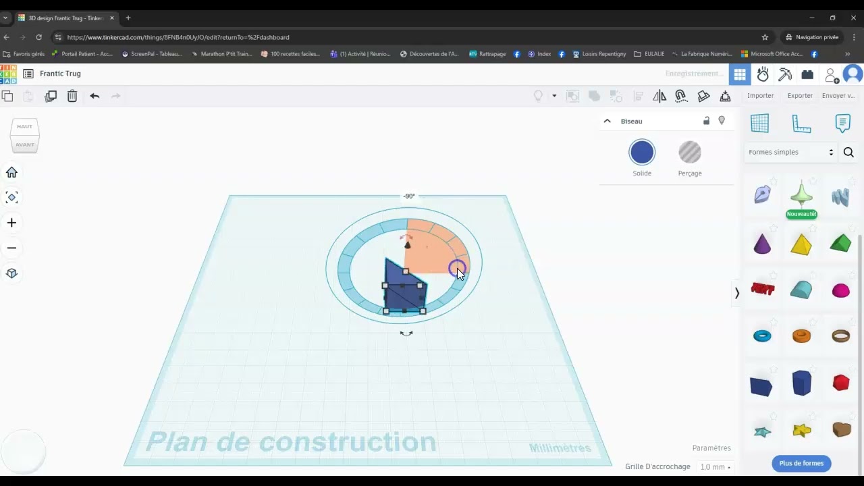
Task: Open the user profile avatar
Action: (853, 74)
